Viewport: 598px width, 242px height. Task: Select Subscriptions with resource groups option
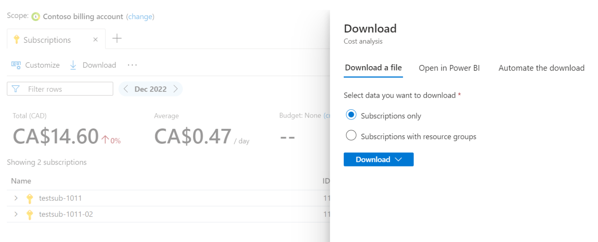351,135
